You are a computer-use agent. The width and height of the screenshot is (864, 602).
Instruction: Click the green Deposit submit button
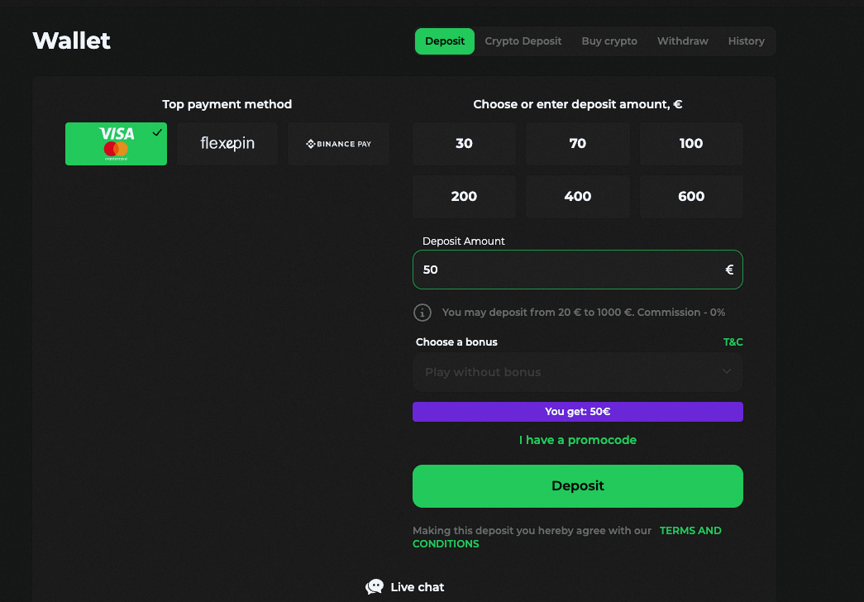pyautogui.click(x=577, y=486)
